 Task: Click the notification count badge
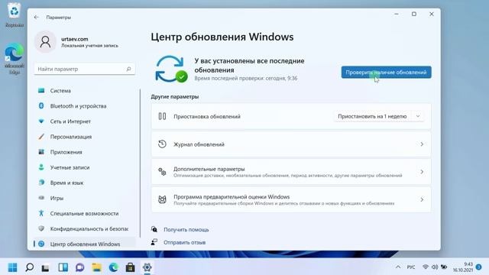(x=479, y=267)
